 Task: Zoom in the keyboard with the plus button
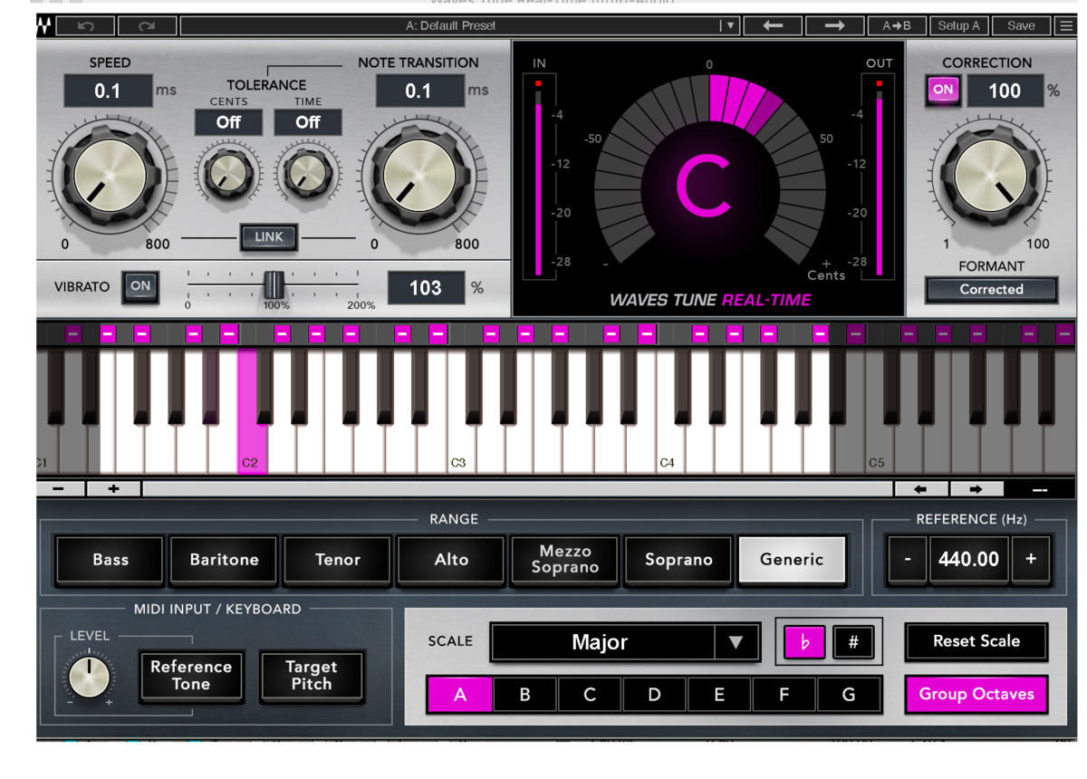(x=113, y=489)
